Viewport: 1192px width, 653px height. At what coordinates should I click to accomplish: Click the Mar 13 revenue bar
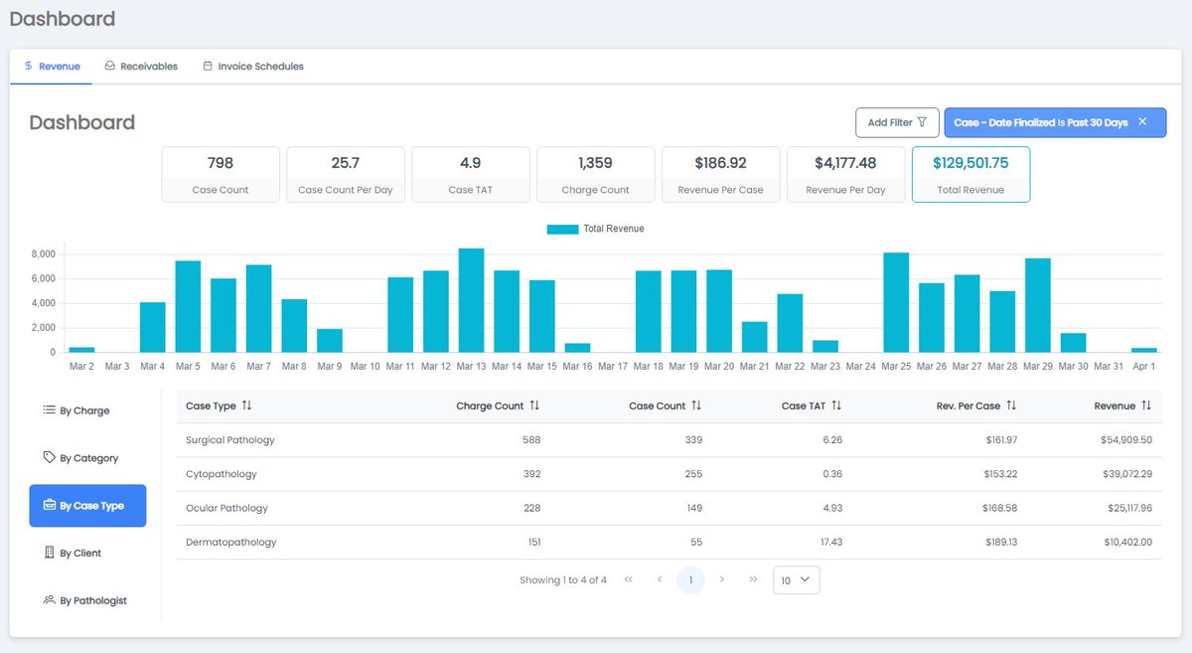point(471,300)
